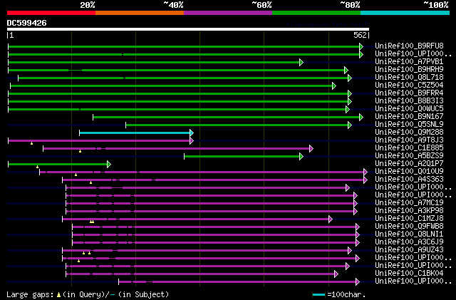Click the cyan ~100% identity legend segment
This screenshot has width=456, height=300.
tap(405, 13)
